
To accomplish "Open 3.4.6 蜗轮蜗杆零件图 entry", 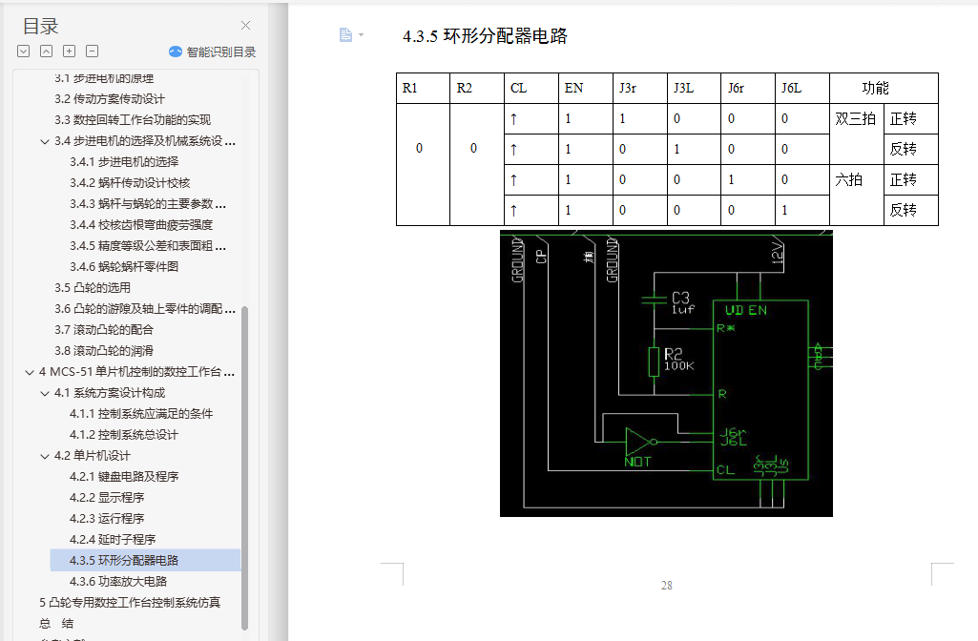I will click(x=124, y=267).
